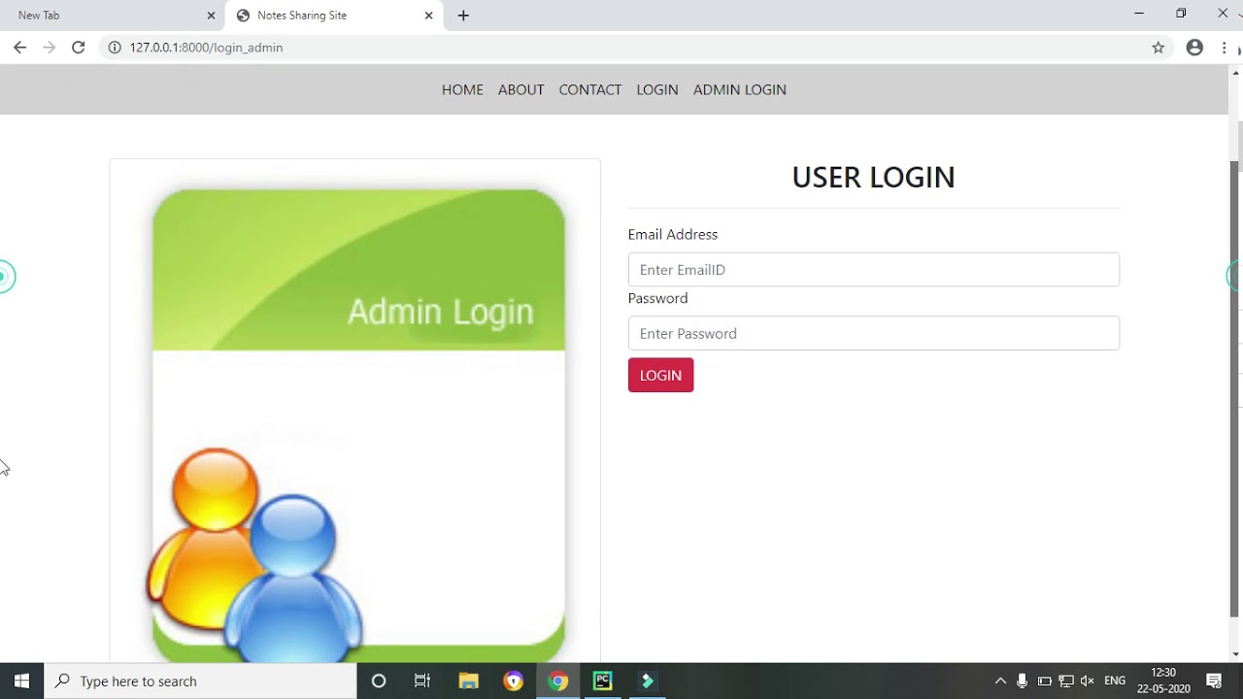Launch File Explorer from taskbar
This screenshot has width=1243, height=699.
coord(468,682)
